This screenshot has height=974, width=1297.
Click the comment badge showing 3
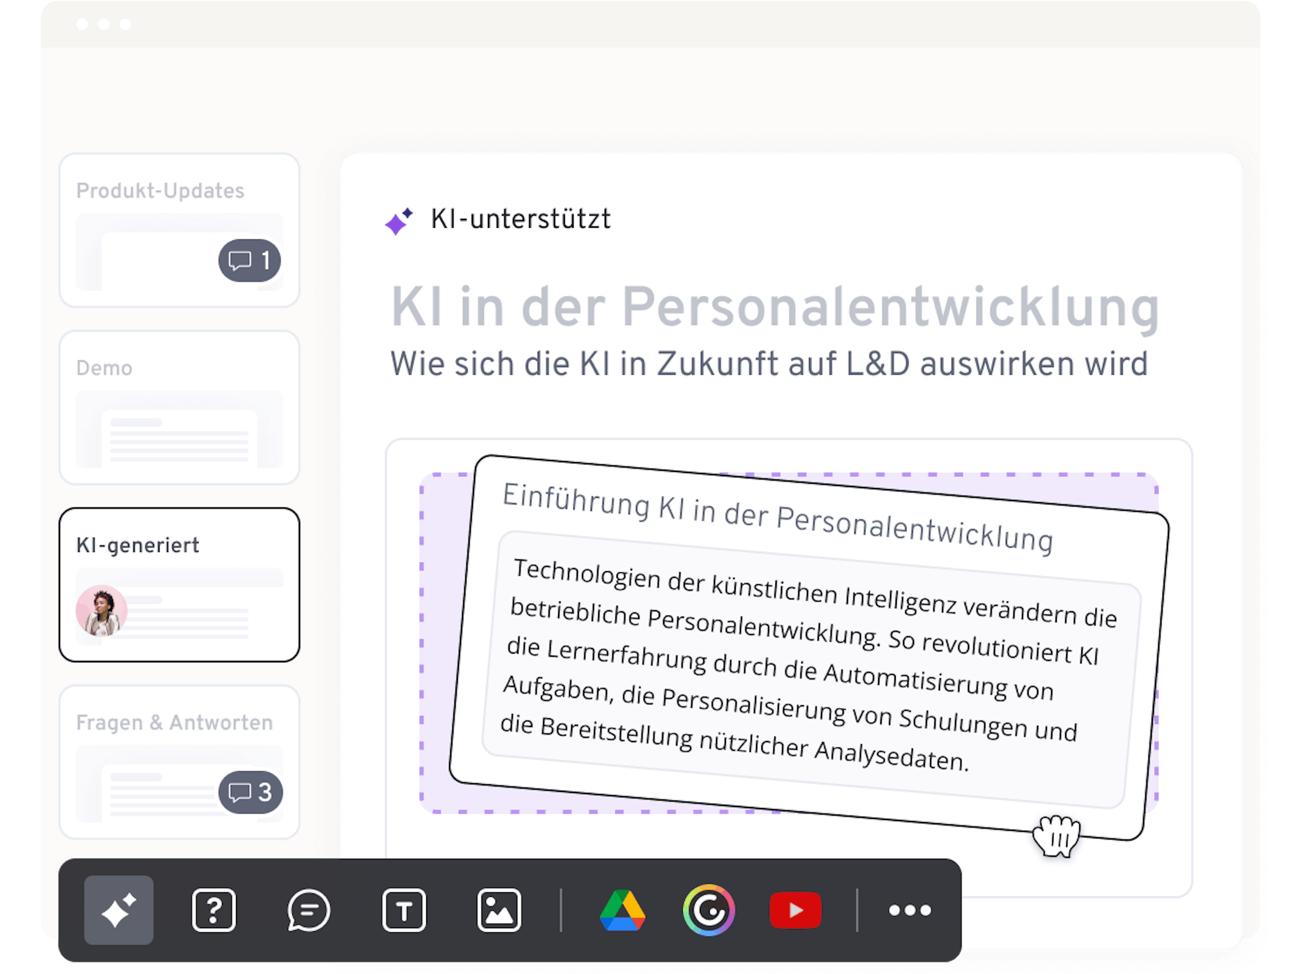250,792
